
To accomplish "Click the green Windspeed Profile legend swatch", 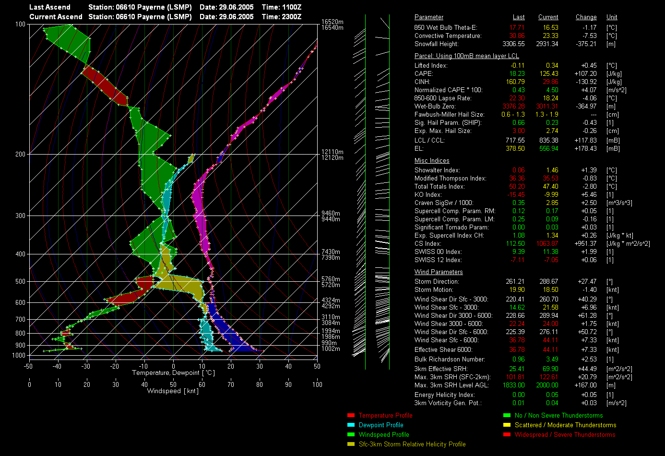I will coord(351,435).
